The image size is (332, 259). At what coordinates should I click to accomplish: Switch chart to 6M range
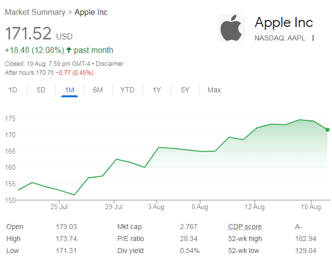coord(98,90)
